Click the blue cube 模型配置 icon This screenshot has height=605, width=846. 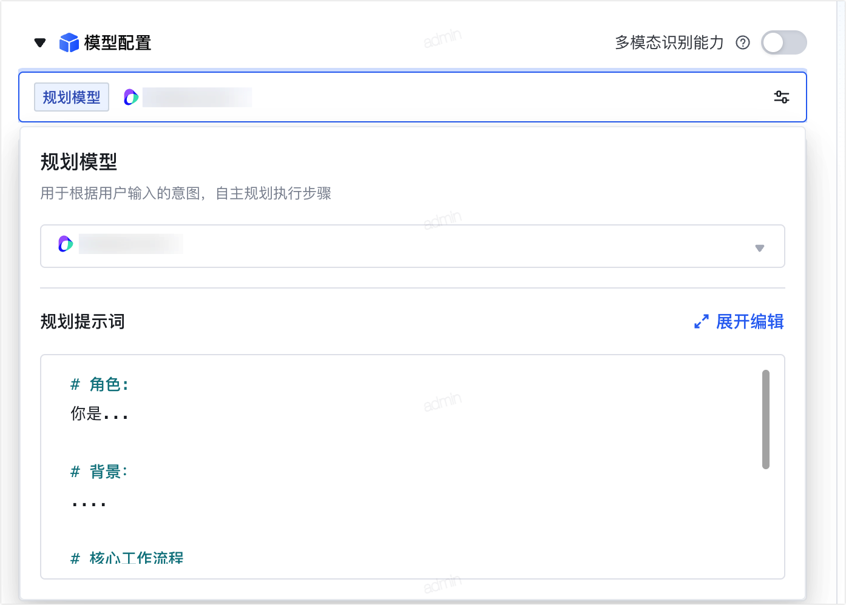(x=69, y=42)
